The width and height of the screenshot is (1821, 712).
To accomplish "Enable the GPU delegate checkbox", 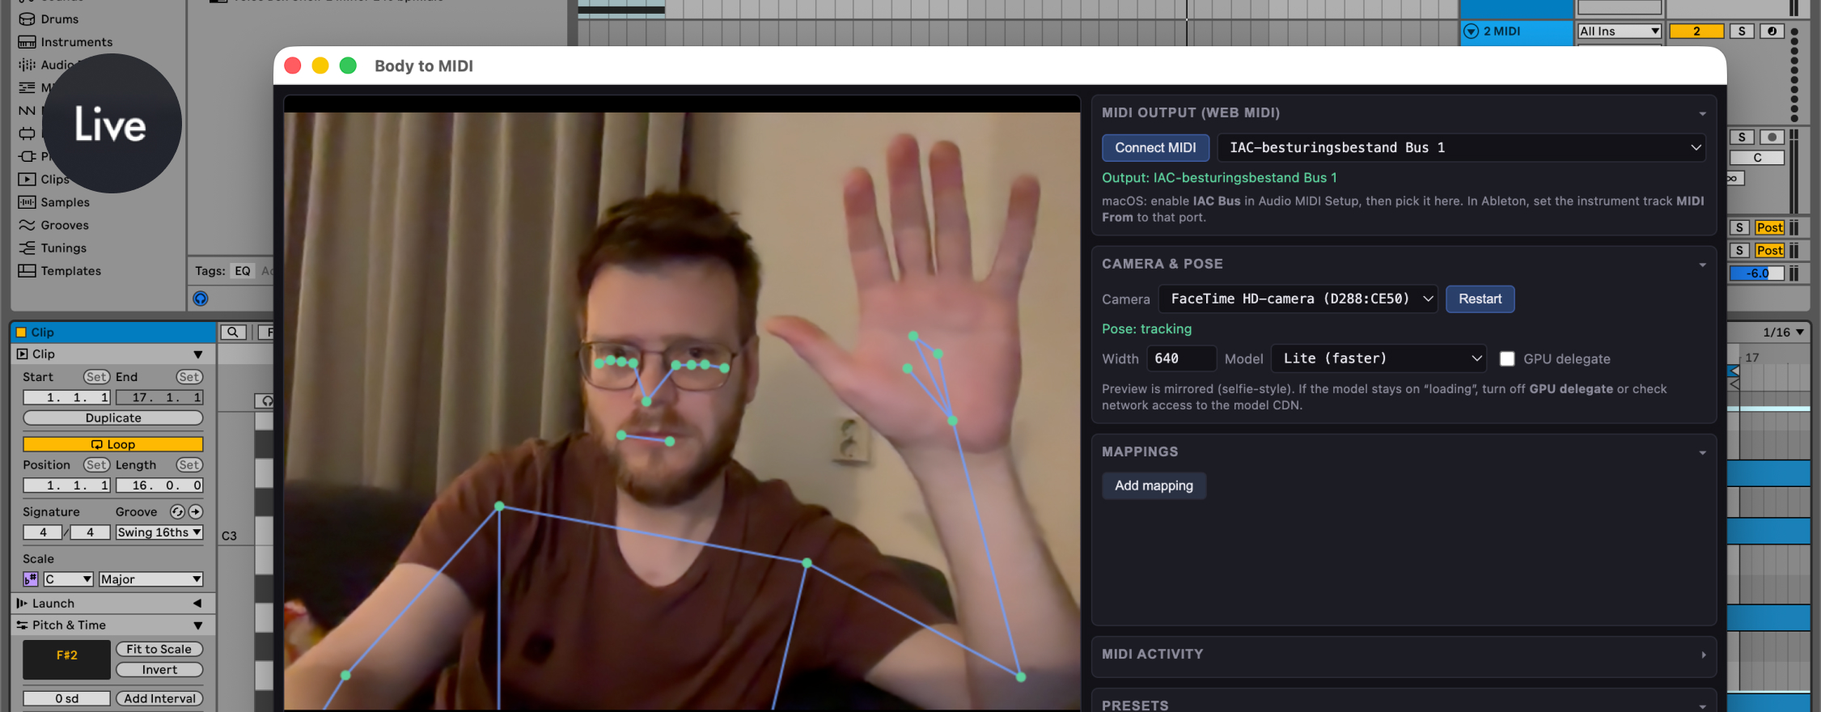I will click(1507, 358).
